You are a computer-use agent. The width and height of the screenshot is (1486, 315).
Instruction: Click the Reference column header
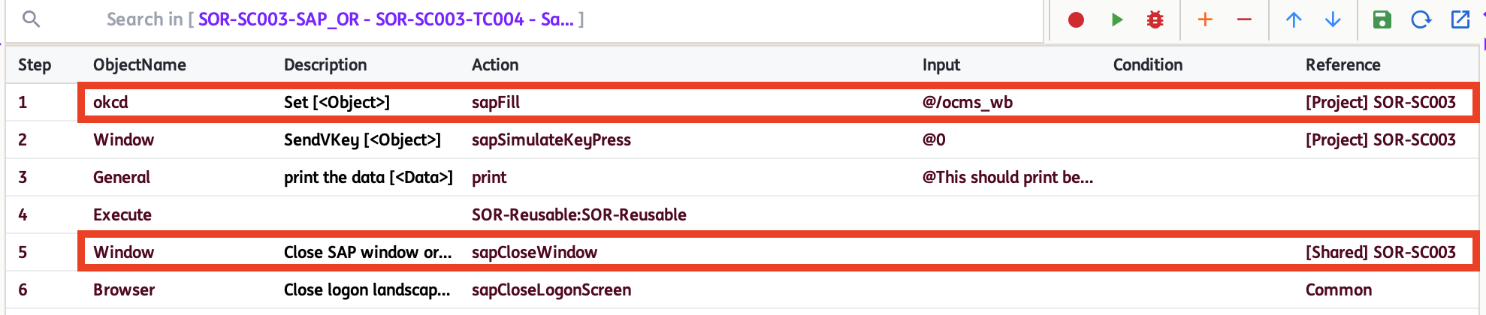coord(1343,64)
